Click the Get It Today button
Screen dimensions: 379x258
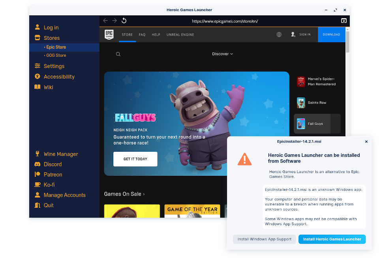pyautogui.click(x=135, y=159)
